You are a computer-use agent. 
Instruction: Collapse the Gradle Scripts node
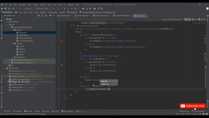pos(5,68)
